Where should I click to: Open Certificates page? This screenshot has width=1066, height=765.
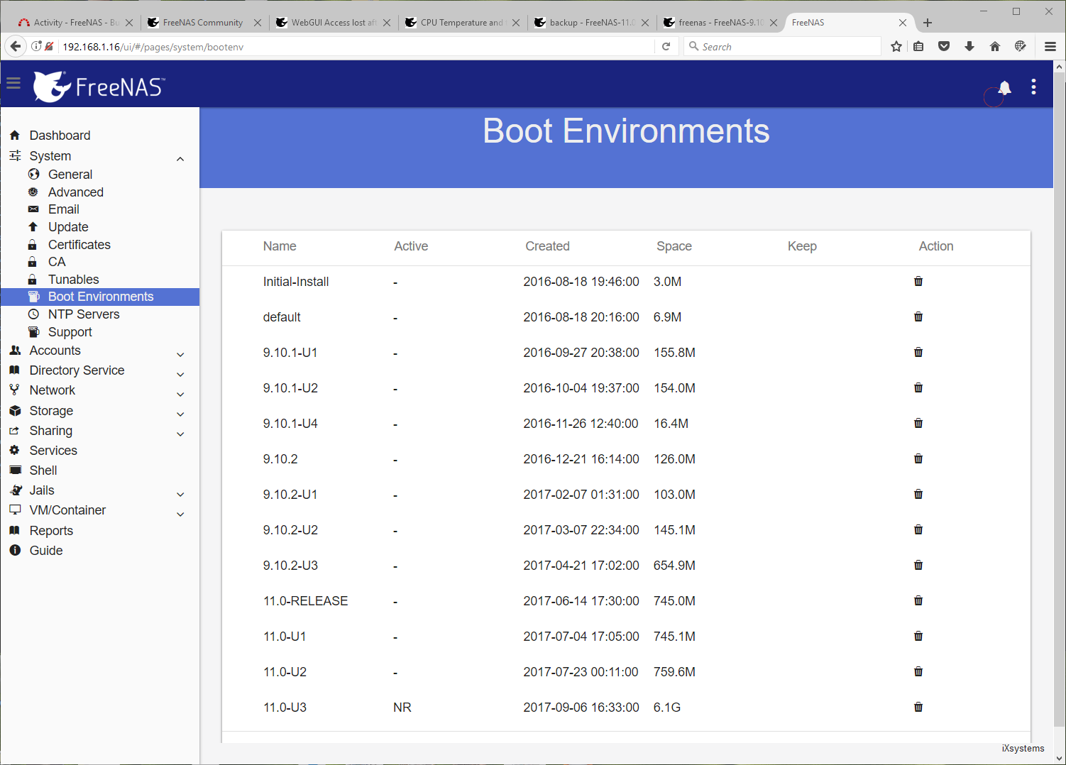tap(79, 245)
